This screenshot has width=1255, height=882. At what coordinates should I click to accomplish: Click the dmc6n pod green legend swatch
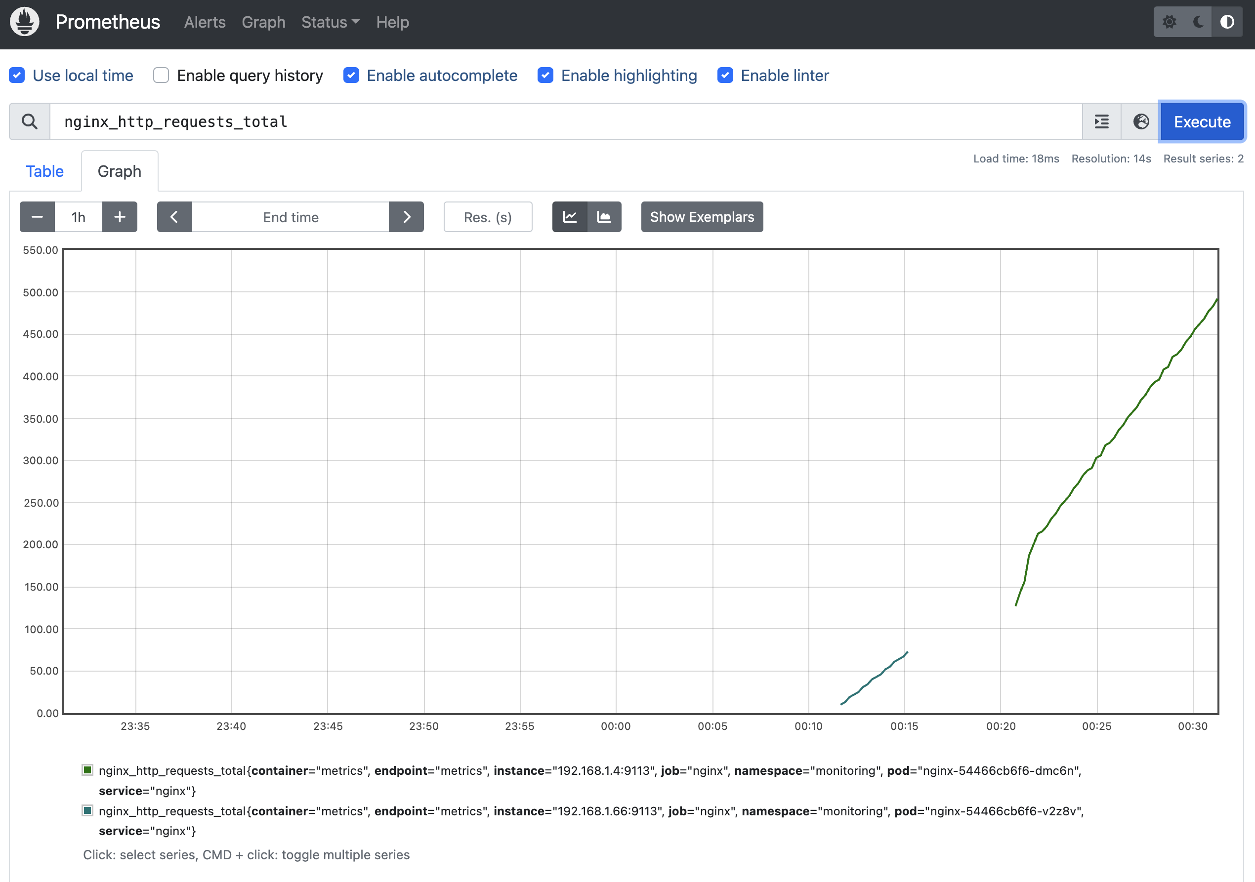pos(87,770)
